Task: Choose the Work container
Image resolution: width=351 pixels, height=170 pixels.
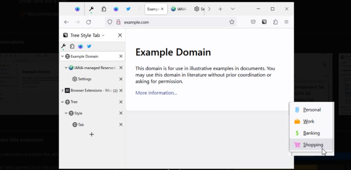Action: tap(311, 121)
